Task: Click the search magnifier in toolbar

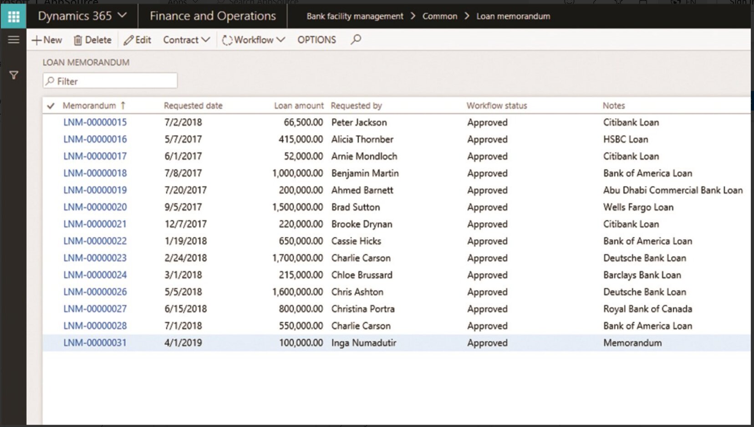Action: point(356,40)
